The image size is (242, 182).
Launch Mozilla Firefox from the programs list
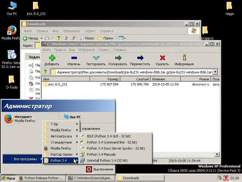click(61, 148)
